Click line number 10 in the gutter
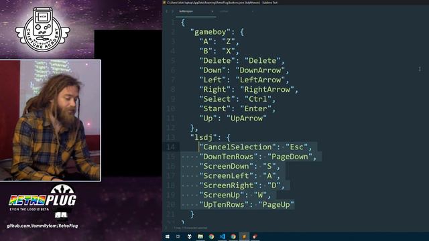Screen dimensions: 429x241 [x=171, y=108]
